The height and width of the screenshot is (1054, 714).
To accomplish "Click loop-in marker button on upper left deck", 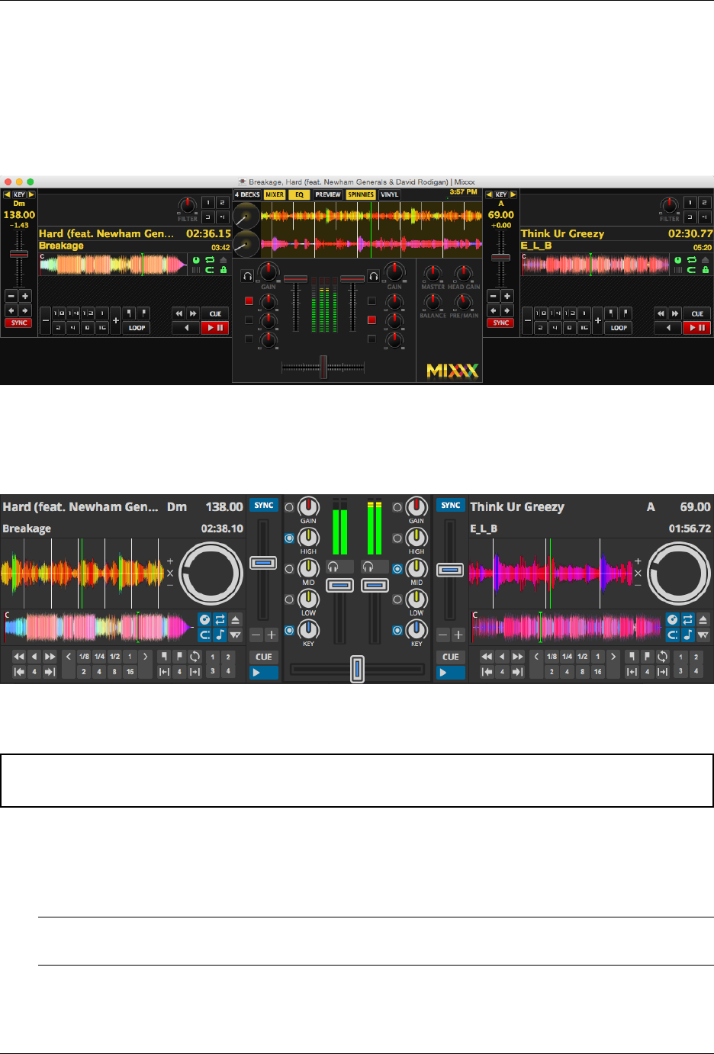I will 130,313.
